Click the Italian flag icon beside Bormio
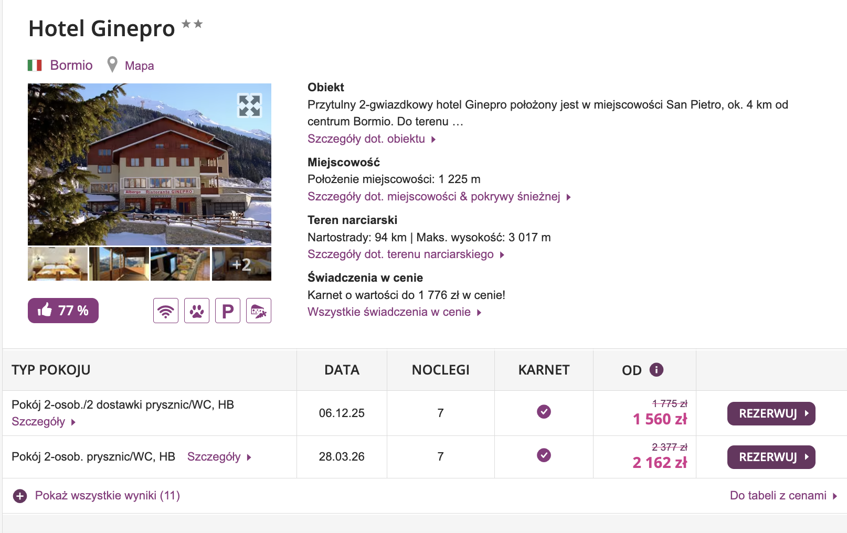The height and width of the screenshot is (533, 847). [35, 65]
